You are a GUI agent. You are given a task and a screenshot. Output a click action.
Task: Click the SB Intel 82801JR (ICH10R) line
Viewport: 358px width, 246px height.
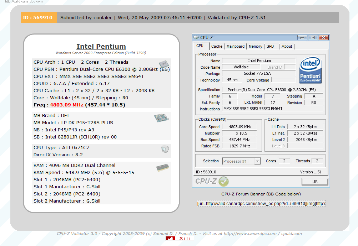pos(75,137)
